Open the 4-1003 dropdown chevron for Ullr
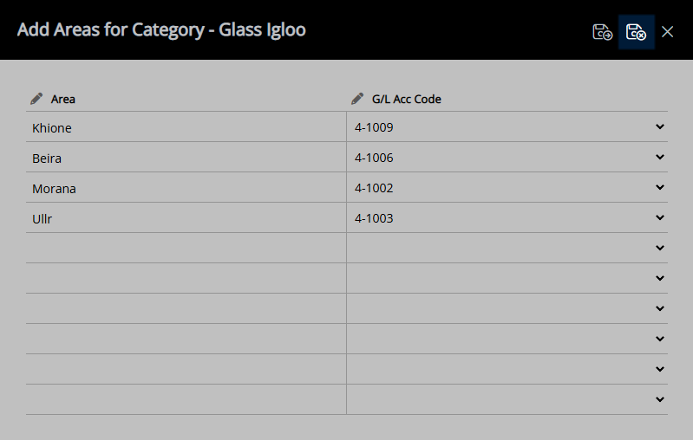 click(659, 217)
